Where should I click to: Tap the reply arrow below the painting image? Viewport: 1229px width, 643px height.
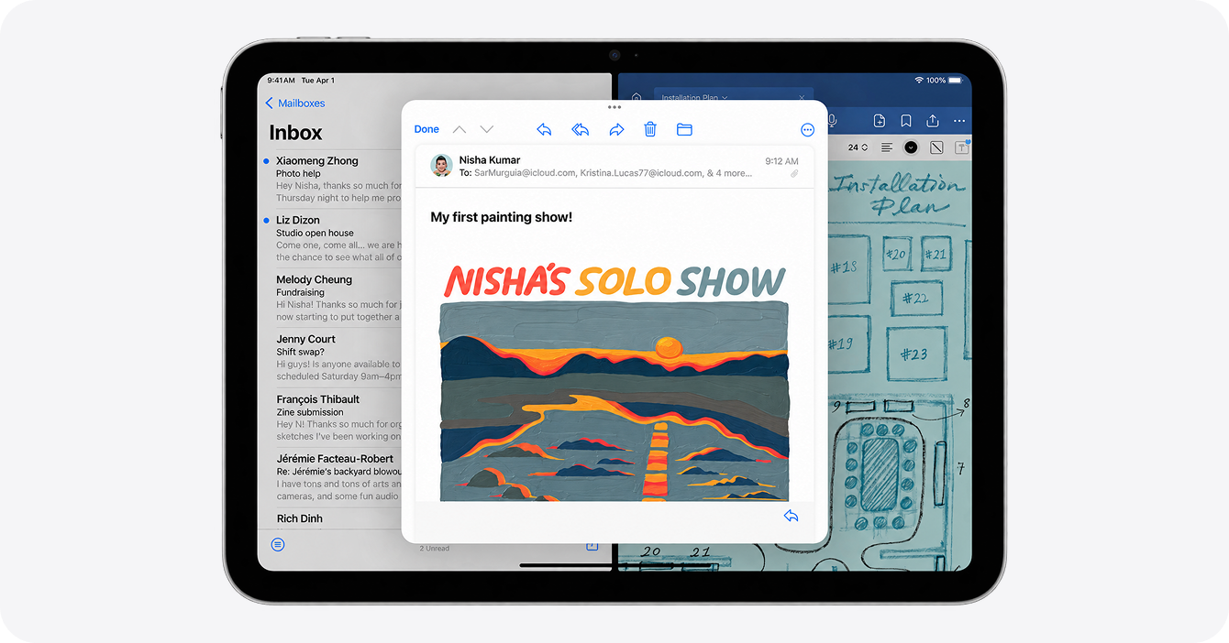point(791,516)
